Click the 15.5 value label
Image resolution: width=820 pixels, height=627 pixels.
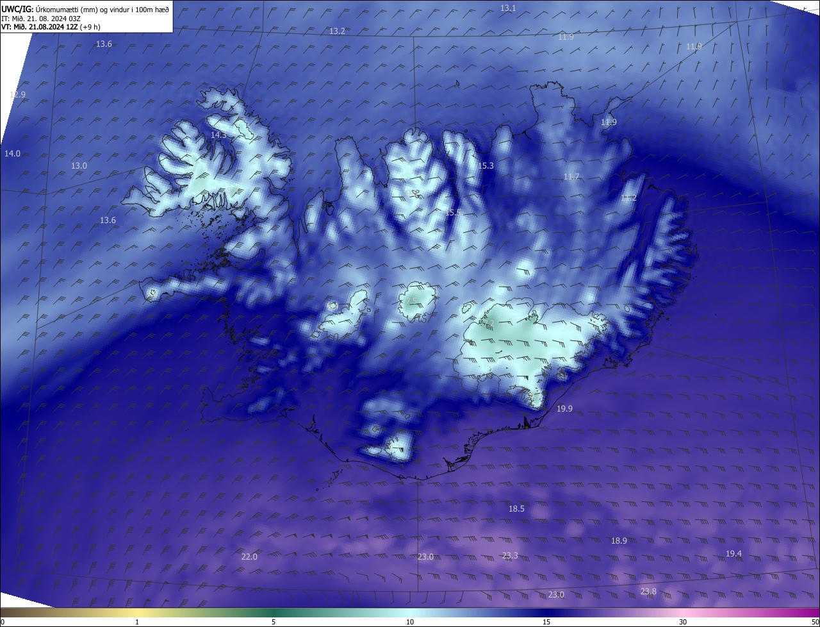tap(453, 212)
